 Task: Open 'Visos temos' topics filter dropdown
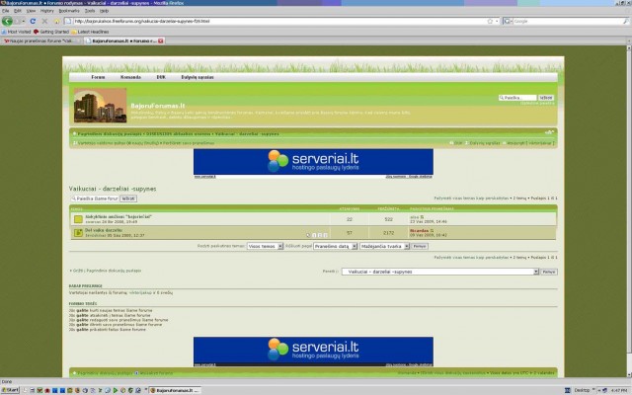pyautogui.click(x=265, y=246)
